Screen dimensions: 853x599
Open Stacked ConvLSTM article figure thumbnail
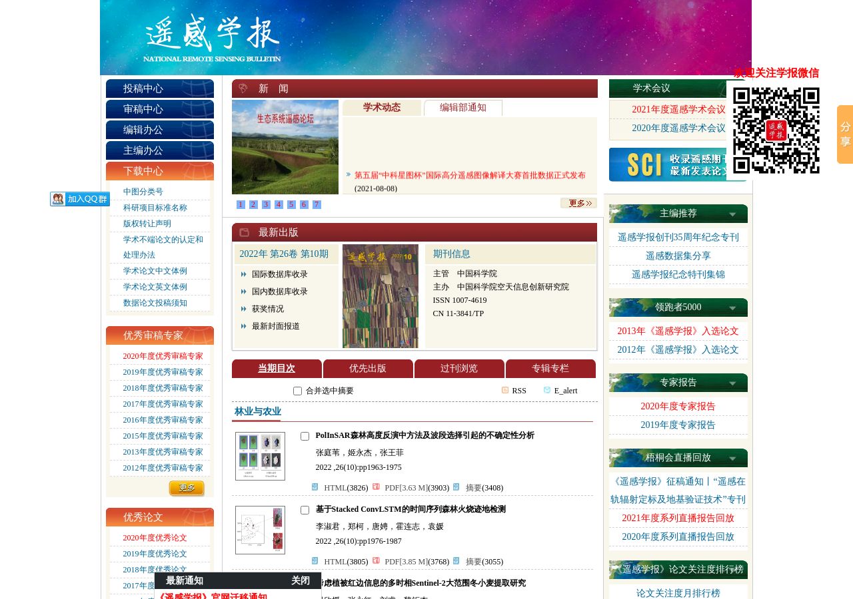click(x=260, y=530)
